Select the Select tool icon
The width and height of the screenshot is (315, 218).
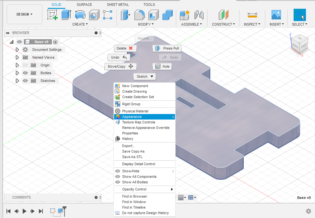tap(299, 15)
